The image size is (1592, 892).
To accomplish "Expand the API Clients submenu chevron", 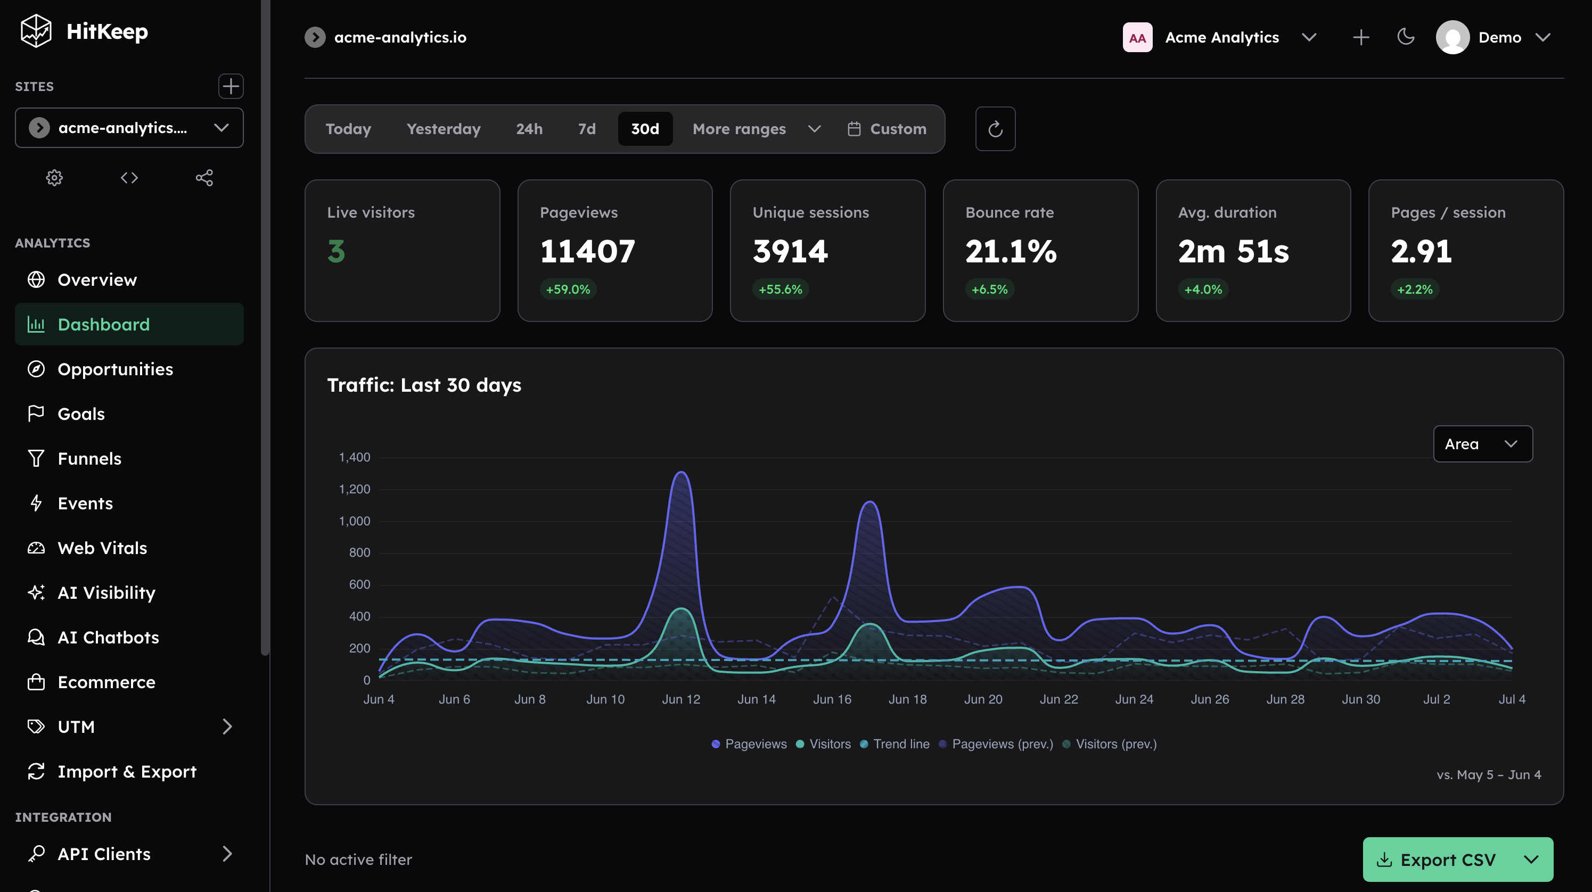I will pyautogui.click(x=227, y=853).
